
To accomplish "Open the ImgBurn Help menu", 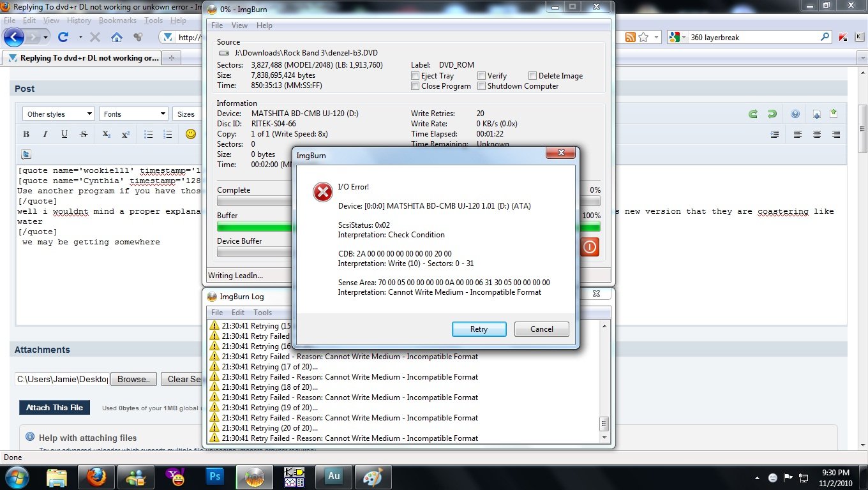I will [264, 26].
